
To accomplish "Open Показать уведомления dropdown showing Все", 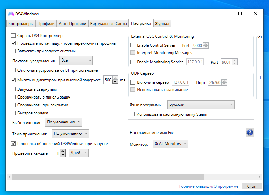I will [76, 61].
